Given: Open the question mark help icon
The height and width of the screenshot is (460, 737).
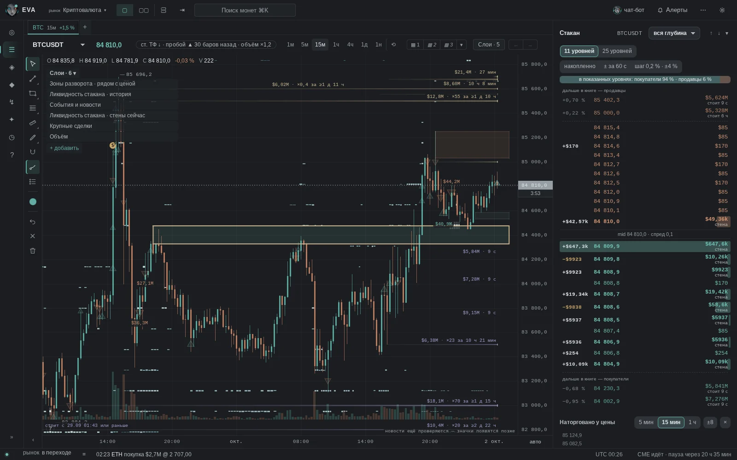Looking at the screenshot, I should point(12,155).
